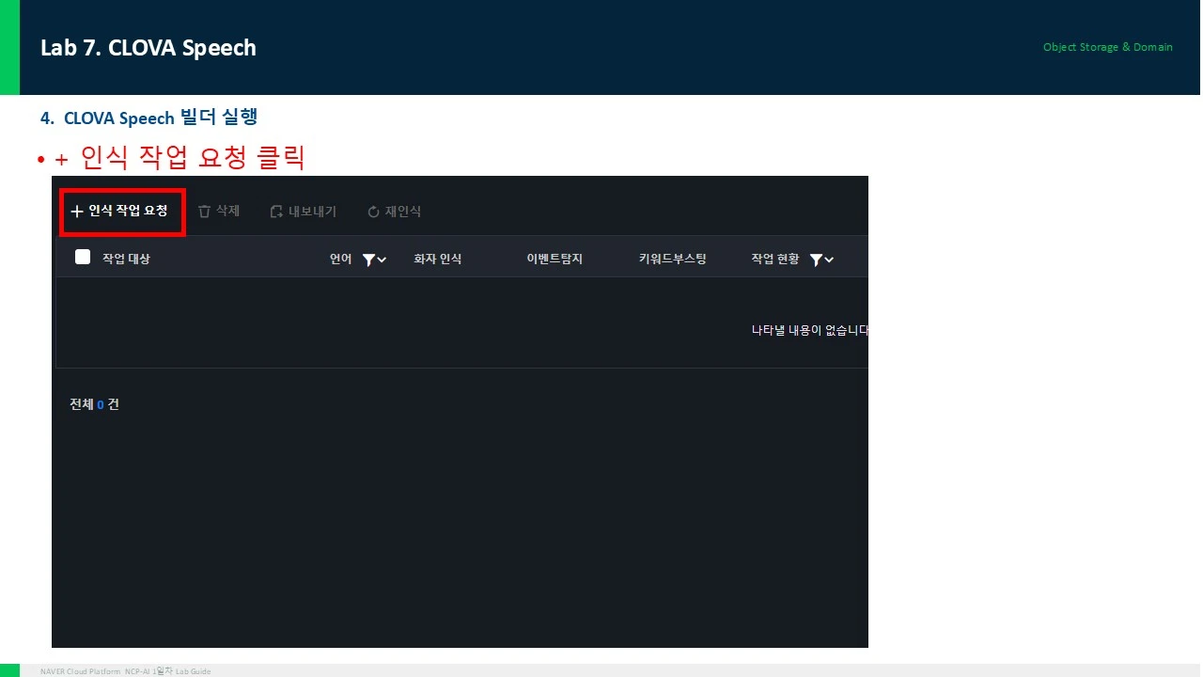Click the 내보내기 export button
The image size is (1203, 677).
303,212
